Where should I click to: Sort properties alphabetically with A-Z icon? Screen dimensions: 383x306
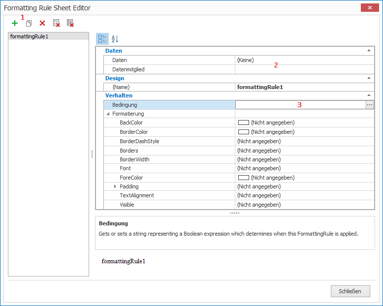pos(115,38)
